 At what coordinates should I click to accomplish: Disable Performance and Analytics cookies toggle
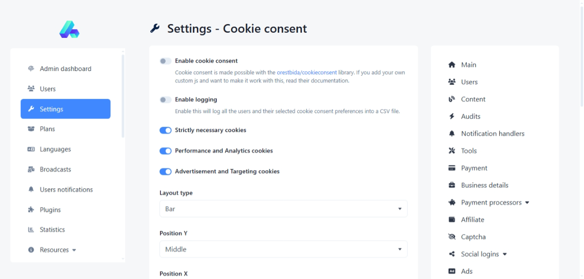pos(165,151)
